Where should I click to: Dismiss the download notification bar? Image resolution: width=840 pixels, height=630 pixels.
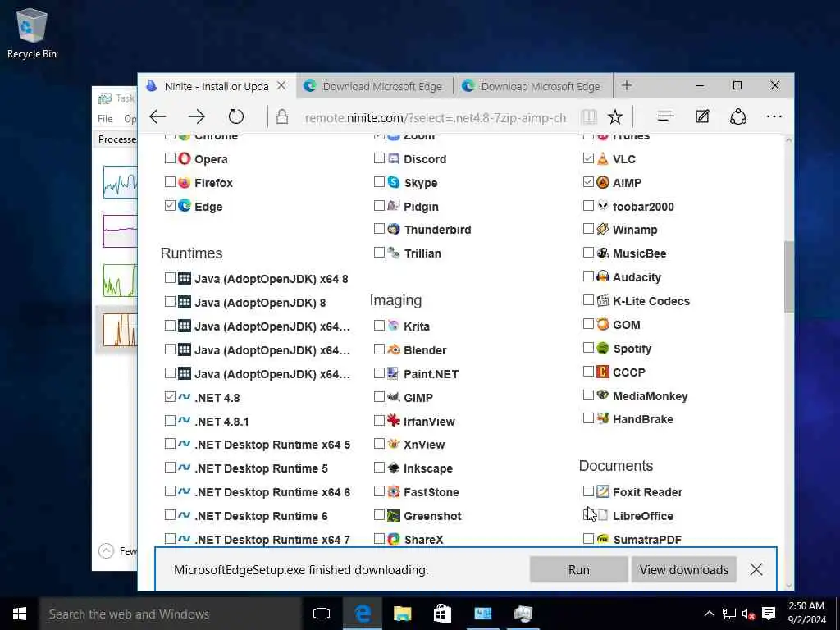coord(756,569)
